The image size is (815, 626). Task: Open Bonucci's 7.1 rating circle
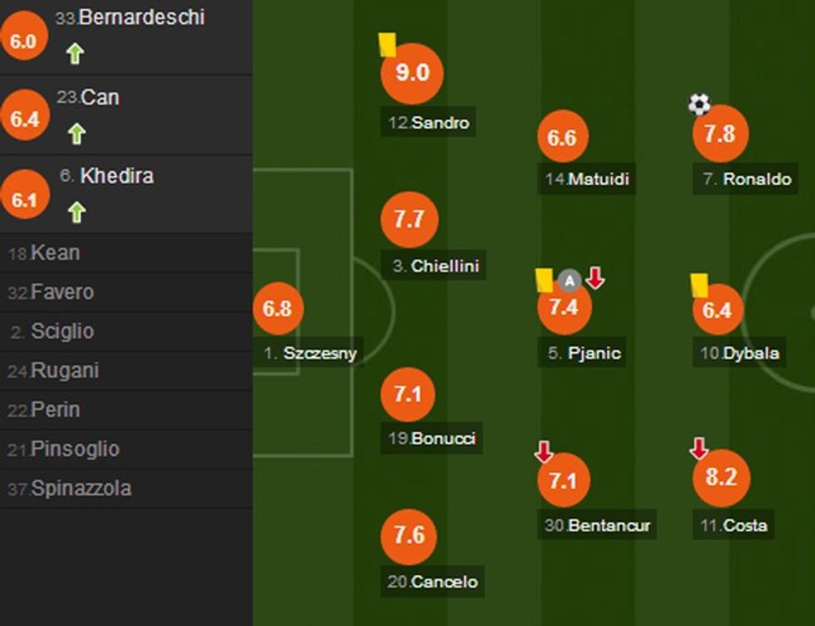[407, 393]
